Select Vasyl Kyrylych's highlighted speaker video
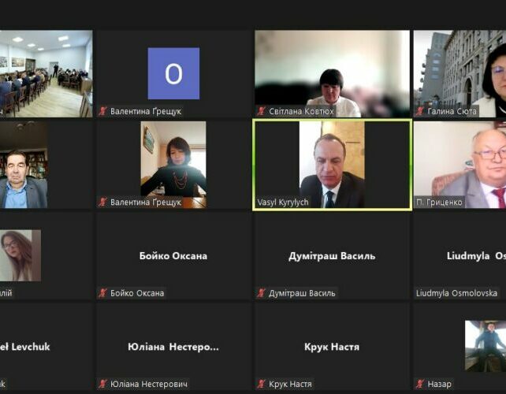The height and width of the screenshot is (394, 506). click(332, 164)
